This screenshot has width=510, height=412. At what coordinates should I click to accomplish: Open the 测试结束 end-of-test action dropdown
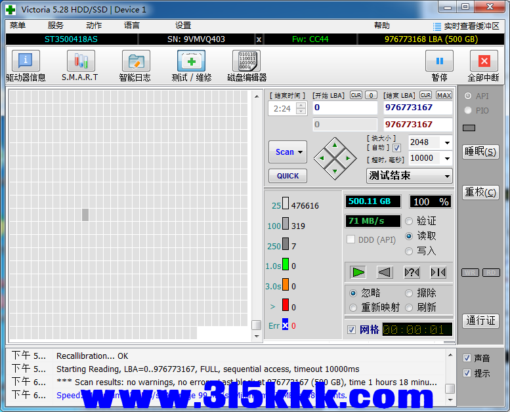tap(447, 176)
